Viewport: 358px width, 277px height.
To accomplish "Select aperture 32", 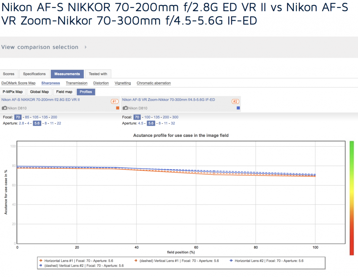I will pyautogui.click(x=173, y=123).
